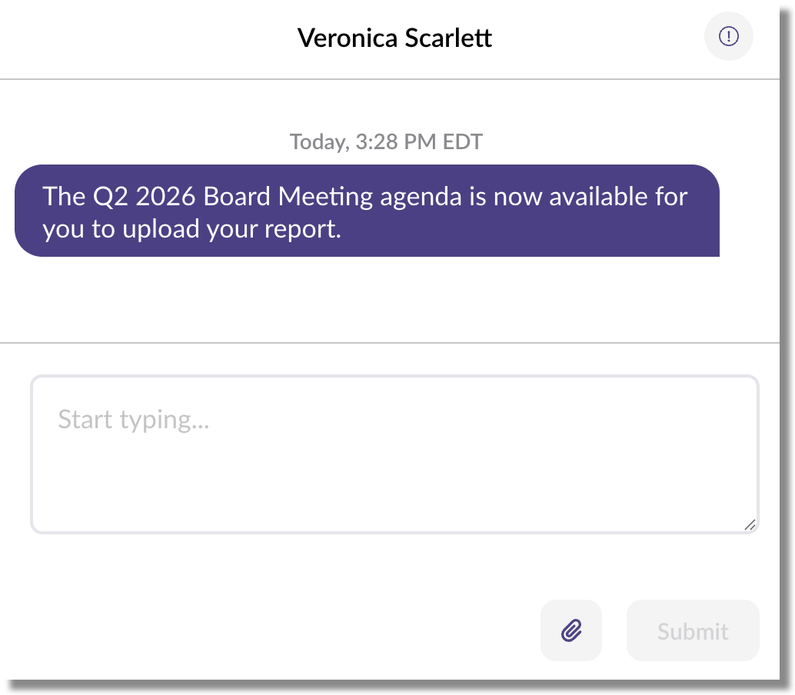Select the purple message from Veronica Scarlett
The height and width of the screenshot is (695, 795).
click(x=367, y=211)
